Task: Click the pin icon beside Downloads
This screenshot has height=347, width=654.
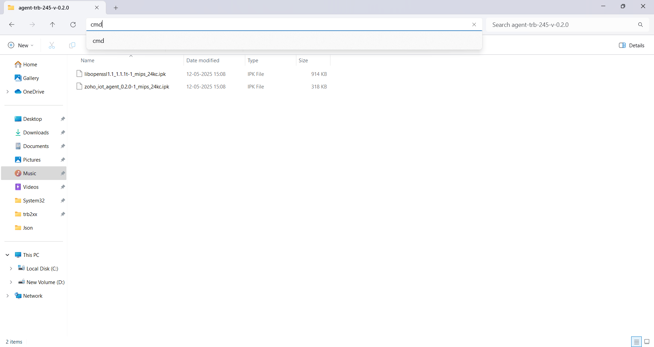Action: [63, 132]
